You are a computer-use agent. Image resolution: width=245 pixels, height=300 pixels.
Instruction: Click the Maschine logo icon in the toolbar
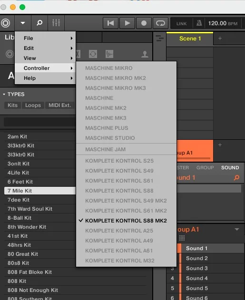point(6,23)
